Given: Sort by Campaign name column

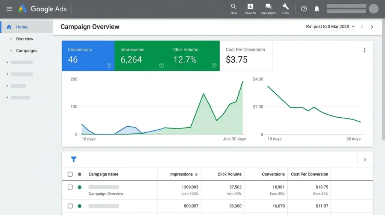Looking at the screenshot, I should coord(103,174).
